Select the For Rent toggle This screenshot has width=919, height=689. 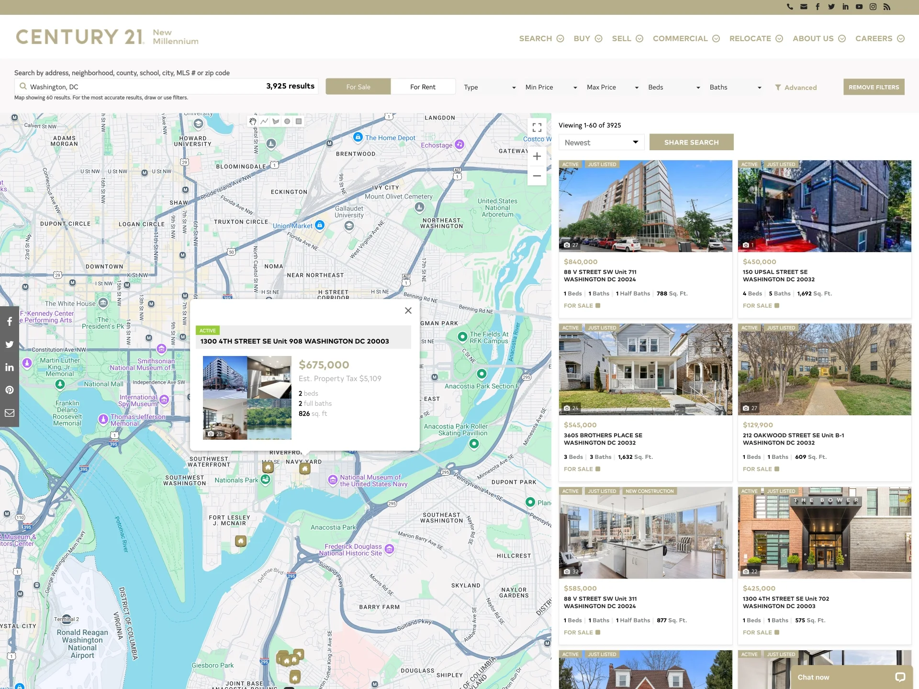tap(423, 87)
